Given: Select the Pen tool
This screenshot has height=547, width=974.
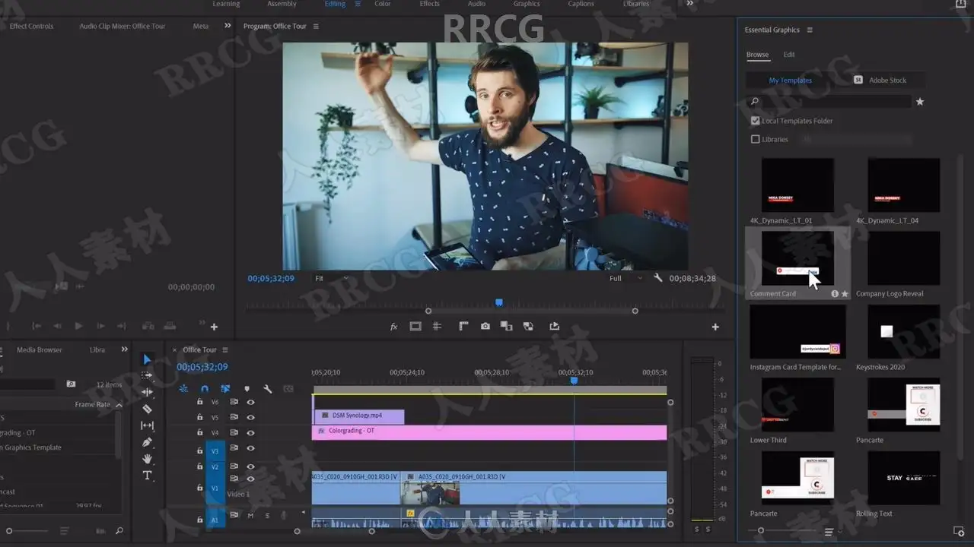Looking at the screenshot, I should 147,442.
